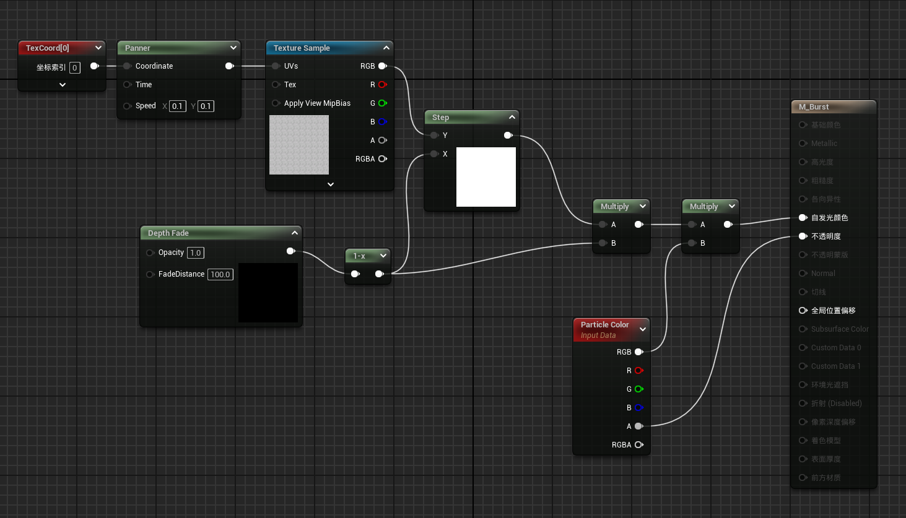Click Subsurface Color label in M_Burst
This screenshot has width=906, height=518.
[840, 329]
